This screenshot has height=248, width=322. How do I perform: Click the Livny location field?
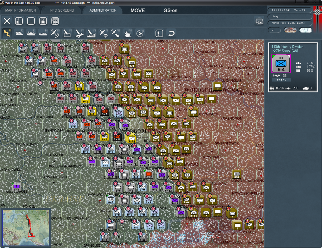click(290, 16)
